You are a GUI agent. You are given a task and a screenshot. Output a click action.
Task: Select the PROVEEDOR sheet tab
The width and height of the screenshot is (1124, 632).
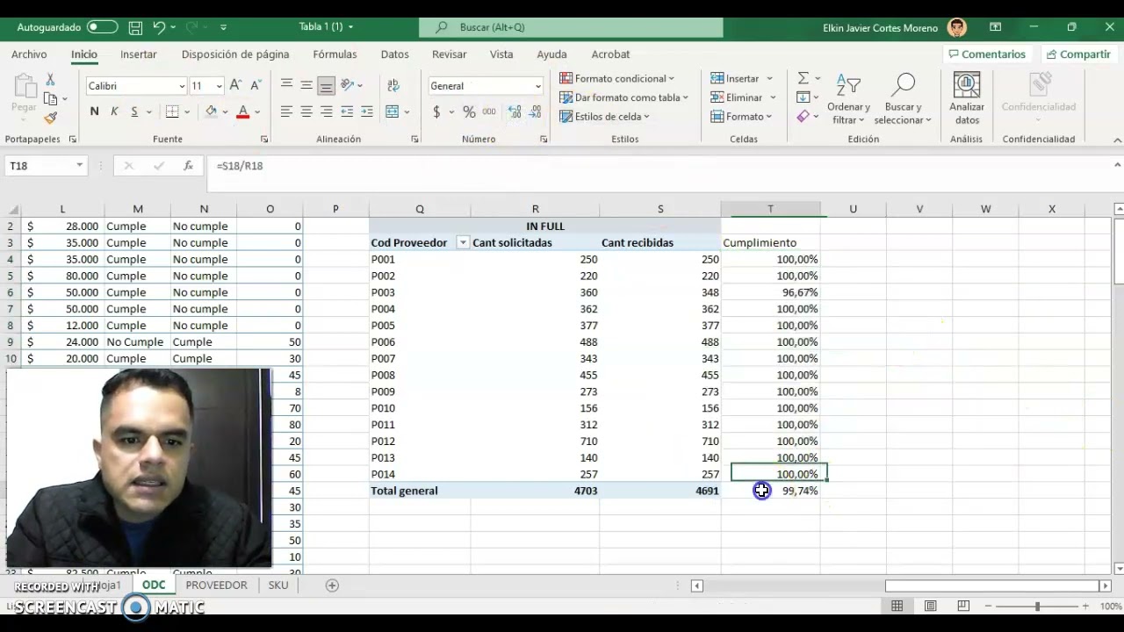point(216,585)
